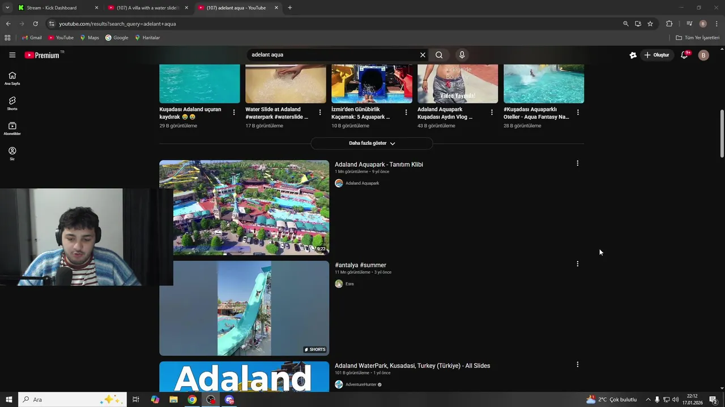Open AdventureHunter channel link
This screenshot has width=725, height=407.
tap(361, 384)
